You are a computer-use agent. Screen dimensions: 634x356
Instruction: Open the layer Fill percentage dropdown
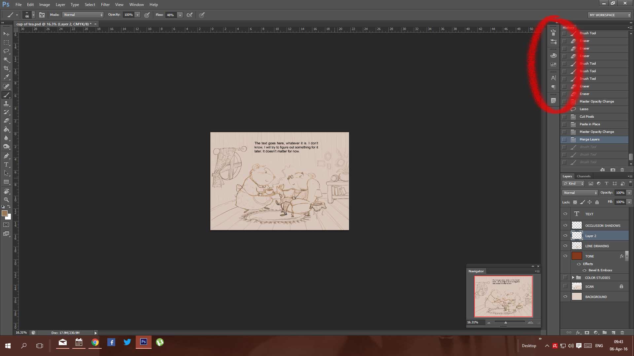click(x=629, y=202)
